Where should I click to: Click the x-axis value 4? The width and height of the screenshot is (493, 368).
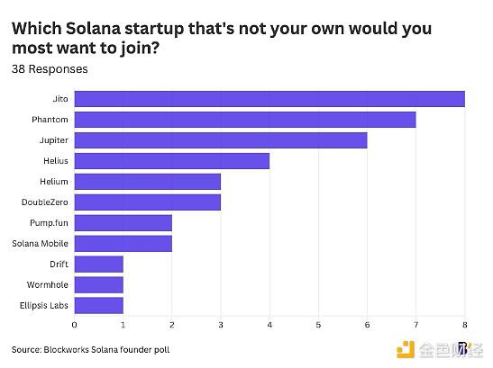click(269, 325)
